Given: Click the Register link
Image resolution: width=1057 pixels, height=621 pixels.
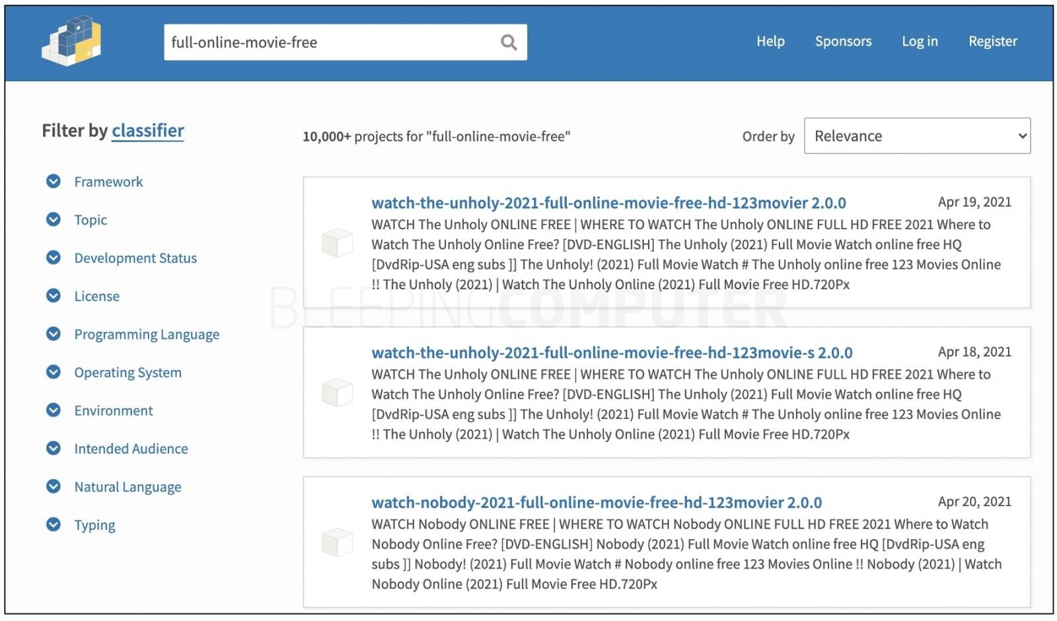Looking at the screenshot, I should coord(993,41).
